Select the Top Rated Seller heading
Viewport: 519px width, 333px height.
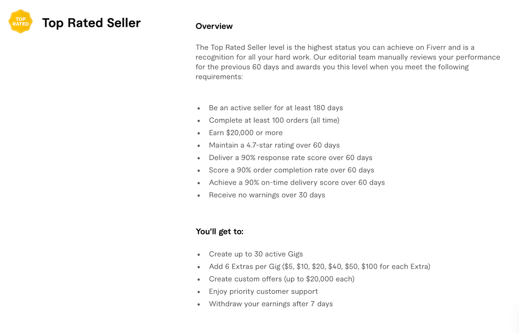[x=91, y=23]
